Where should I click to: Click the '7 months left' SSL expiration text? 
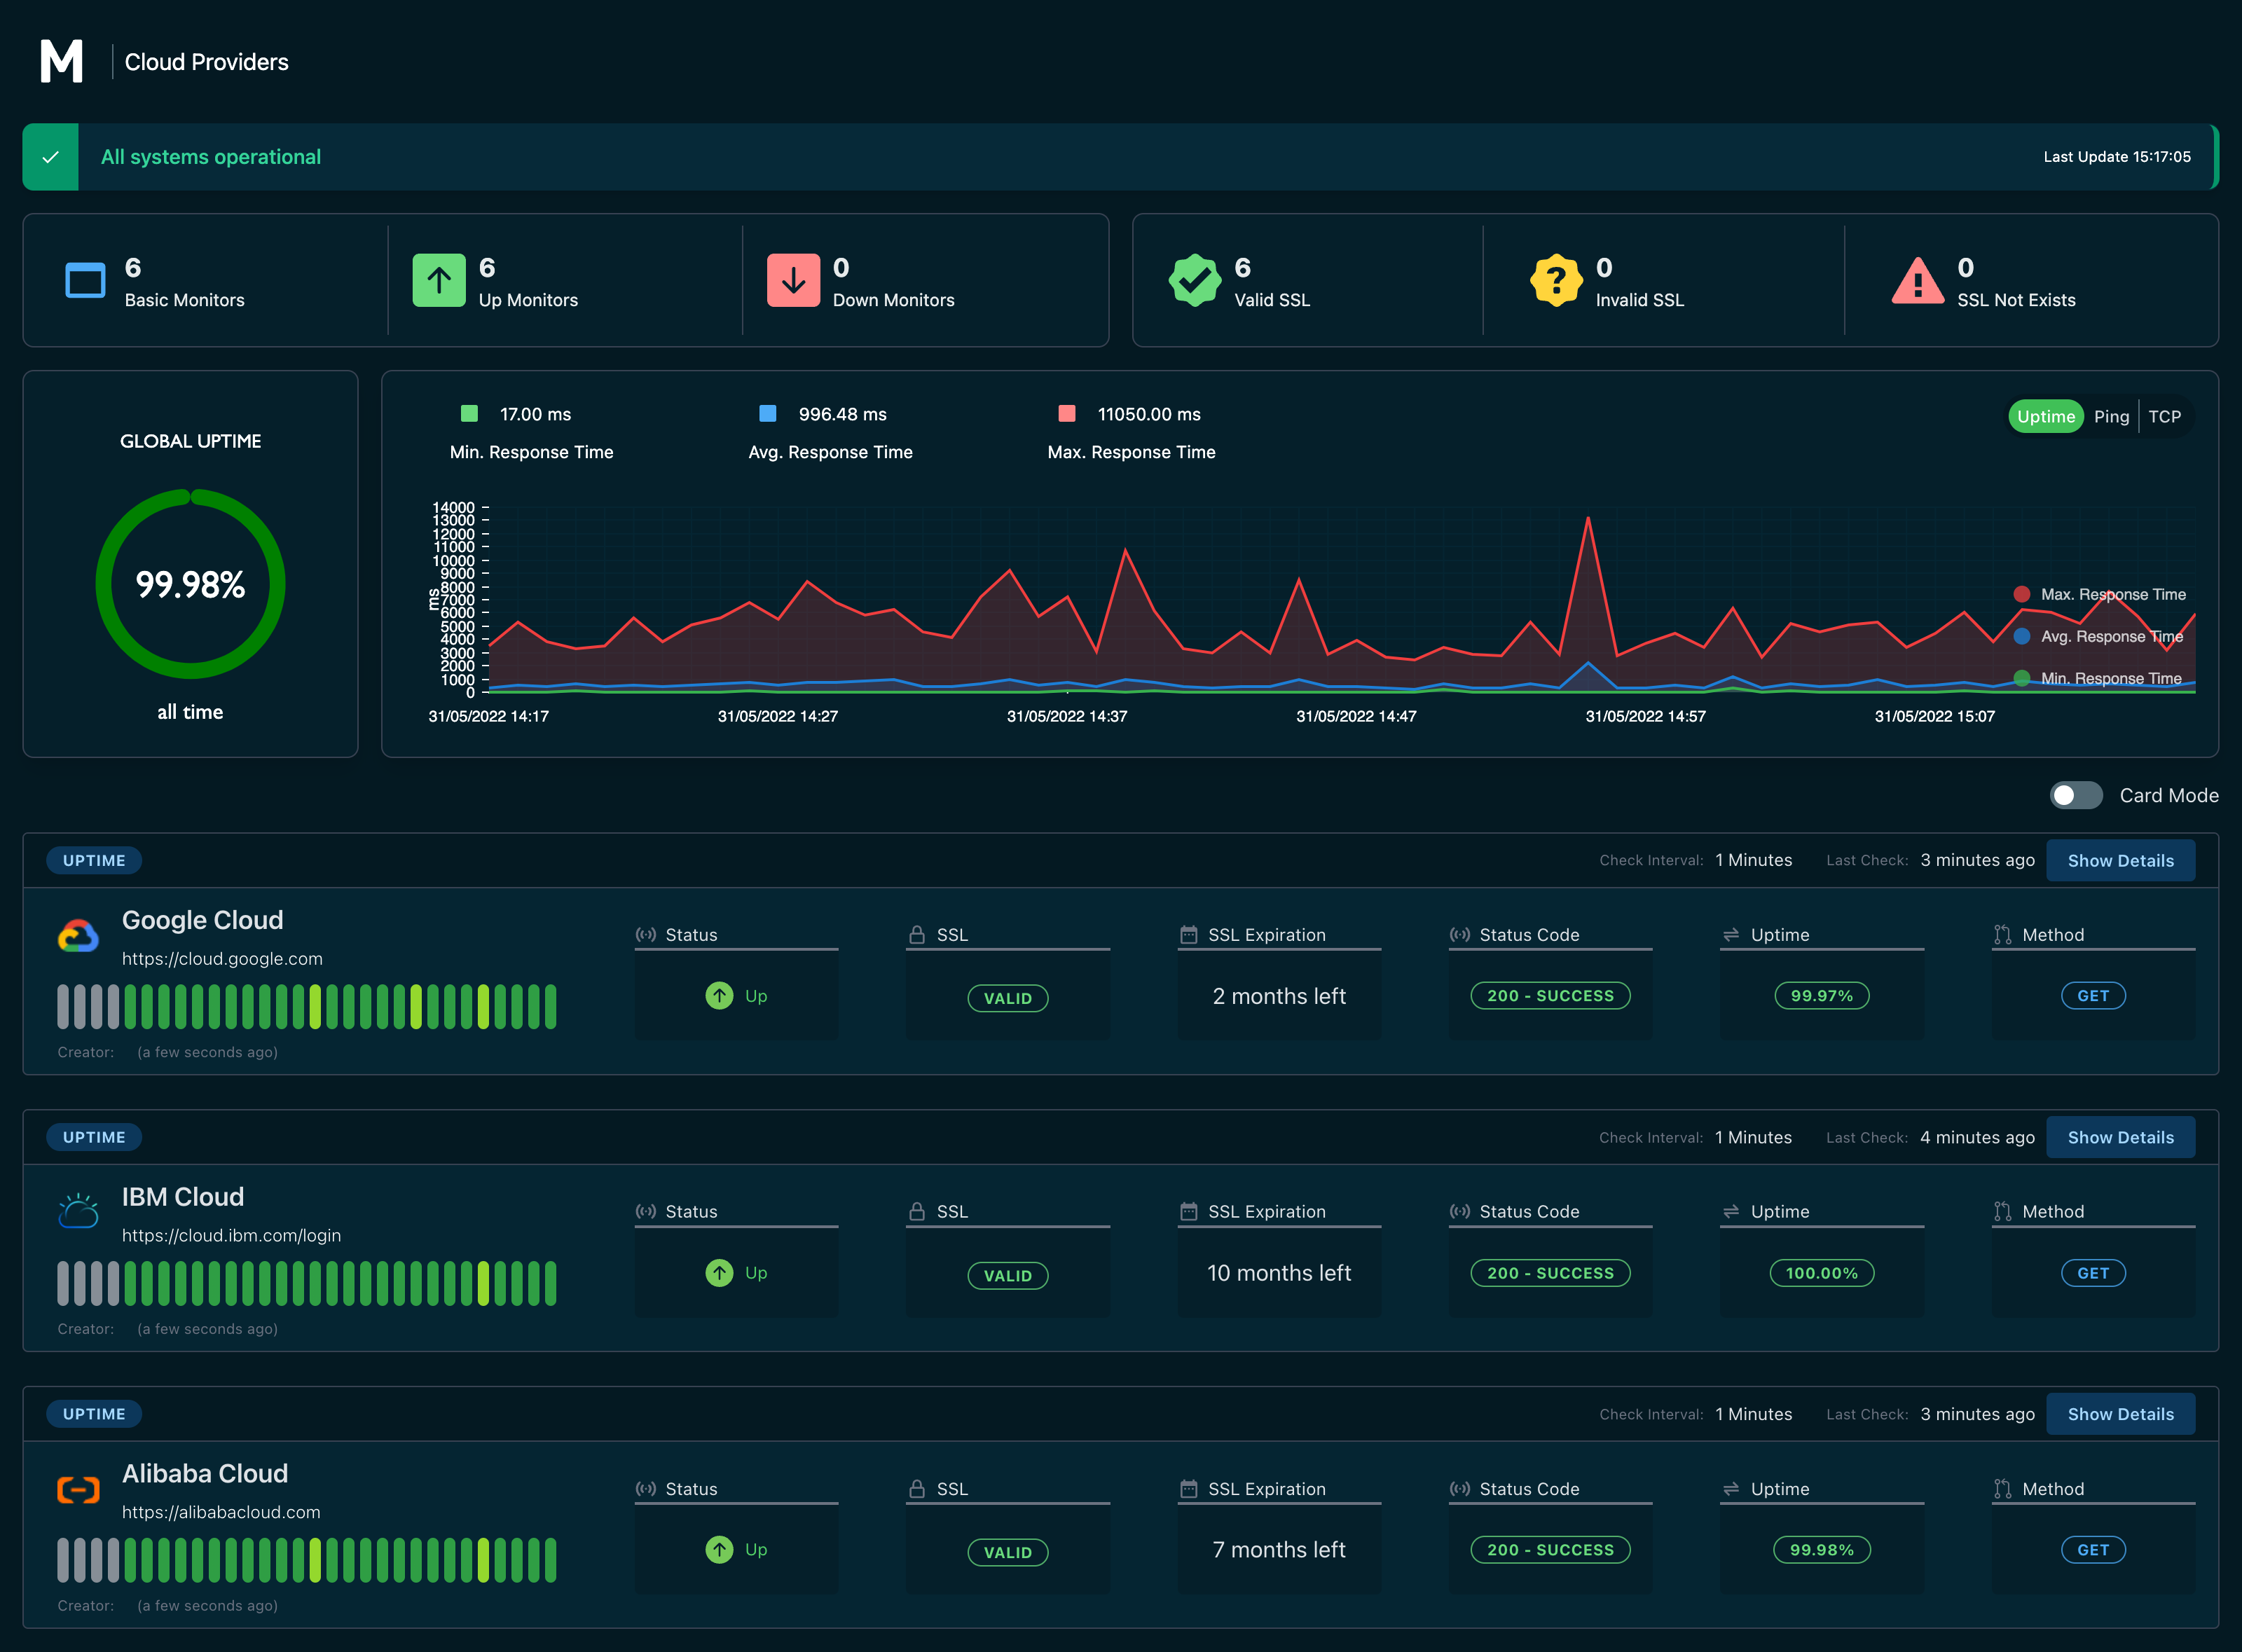1279,1550
